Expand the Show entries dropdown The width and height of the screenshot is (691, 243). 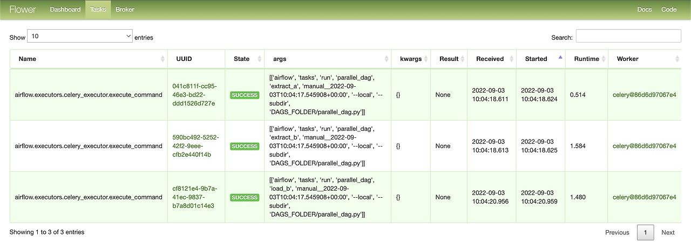[80, 36]
